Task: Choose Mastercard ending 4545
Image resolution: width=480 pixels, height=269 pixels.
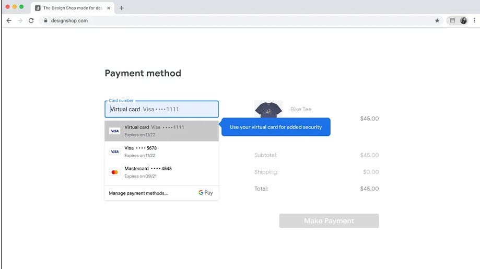Action: coord(161,172)
